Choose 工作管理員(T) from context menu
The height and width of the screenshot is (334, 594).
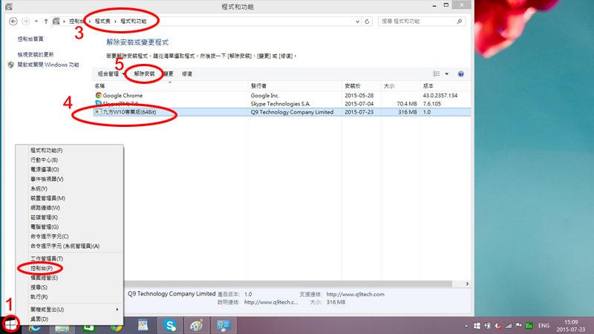pyautogui.click(x=47, y=258)
